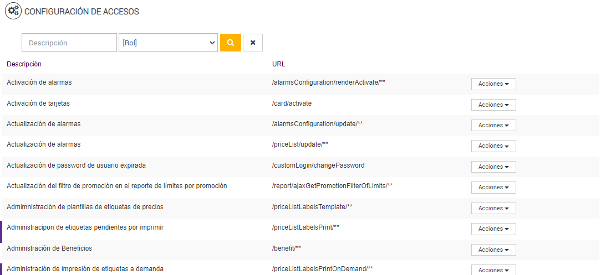Click the /benefit/** URL text

tap(287, 248)
